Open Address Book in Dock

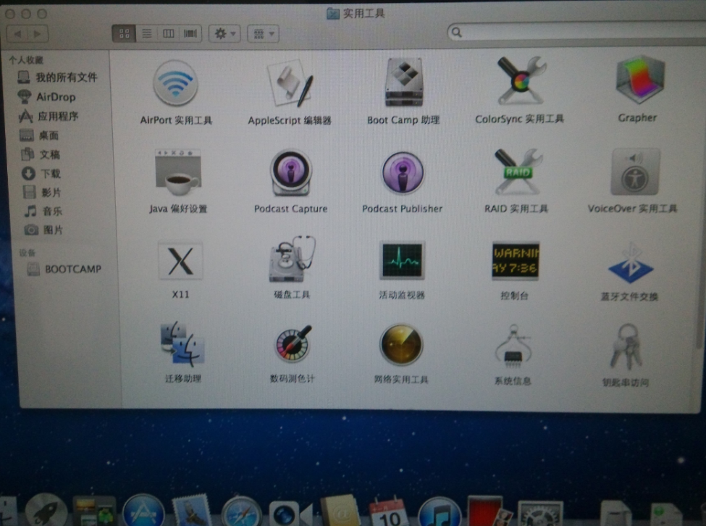click(340, 512)
